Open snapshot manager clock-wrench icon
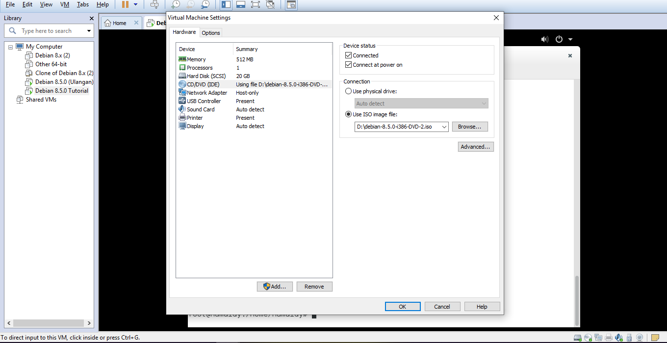667x343 pixels. (x=205, y=5)
